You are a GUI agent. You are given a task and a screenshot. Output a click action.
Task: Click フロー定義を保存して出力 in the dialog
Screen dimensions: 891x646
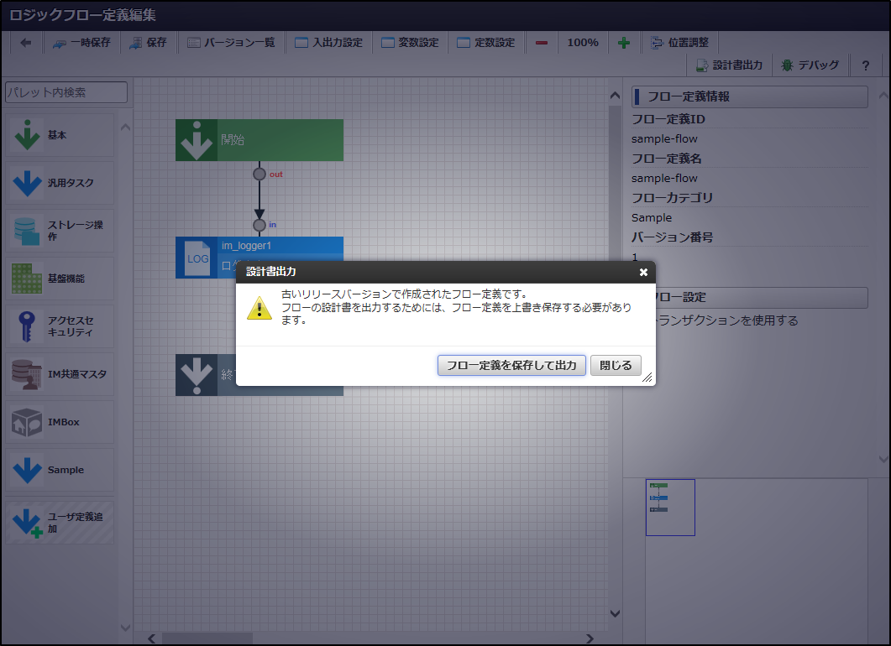click(x=511, y=365)
